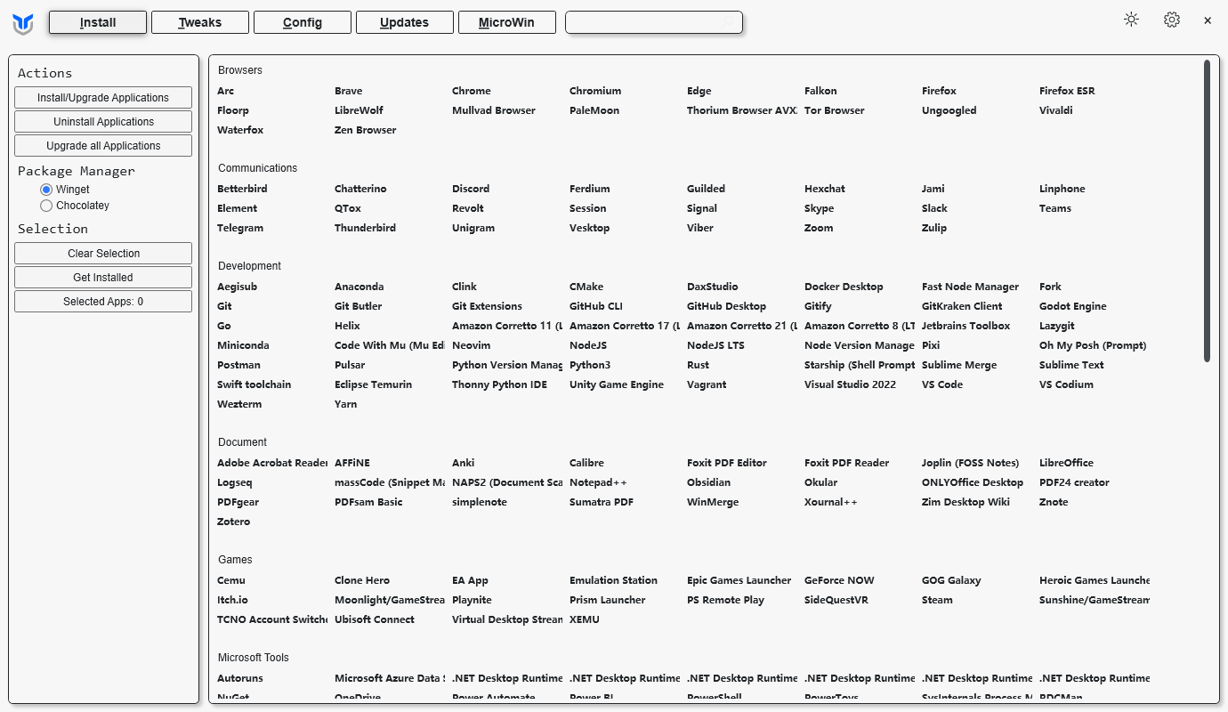Switch to the Config tab

point(303,22)
